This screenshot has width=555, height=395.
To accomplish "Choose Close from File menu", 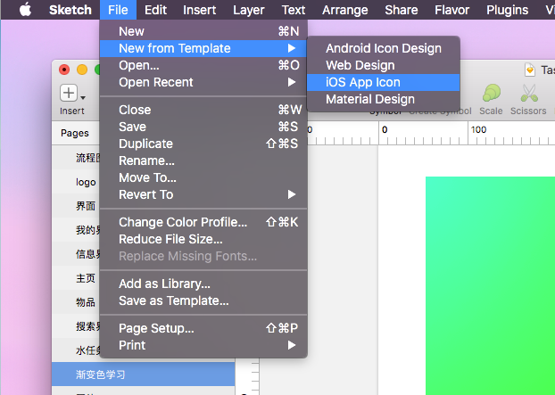I will 203,110.
